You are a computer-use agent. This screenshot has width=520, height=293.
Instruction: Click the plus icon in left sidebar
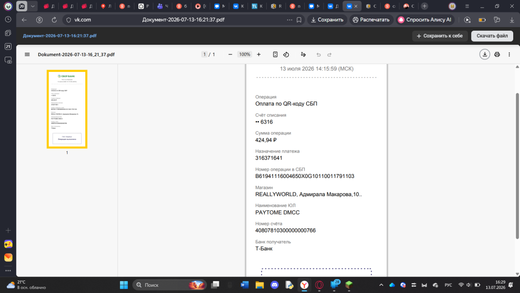[8, 230]
